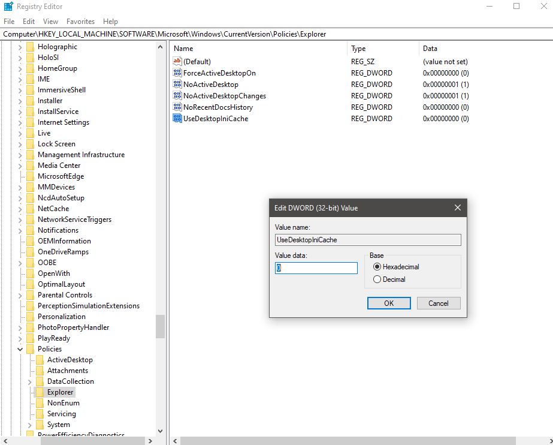
Task: Open the Favorites menu
Action: [80, 21]
